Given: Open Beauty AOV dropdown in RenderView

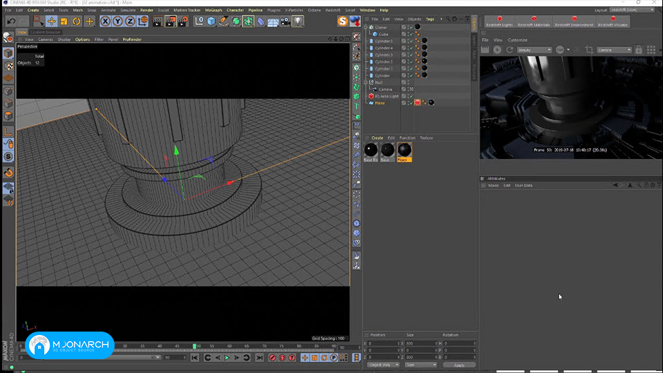Looking at the screenshot, I should 535,50.
